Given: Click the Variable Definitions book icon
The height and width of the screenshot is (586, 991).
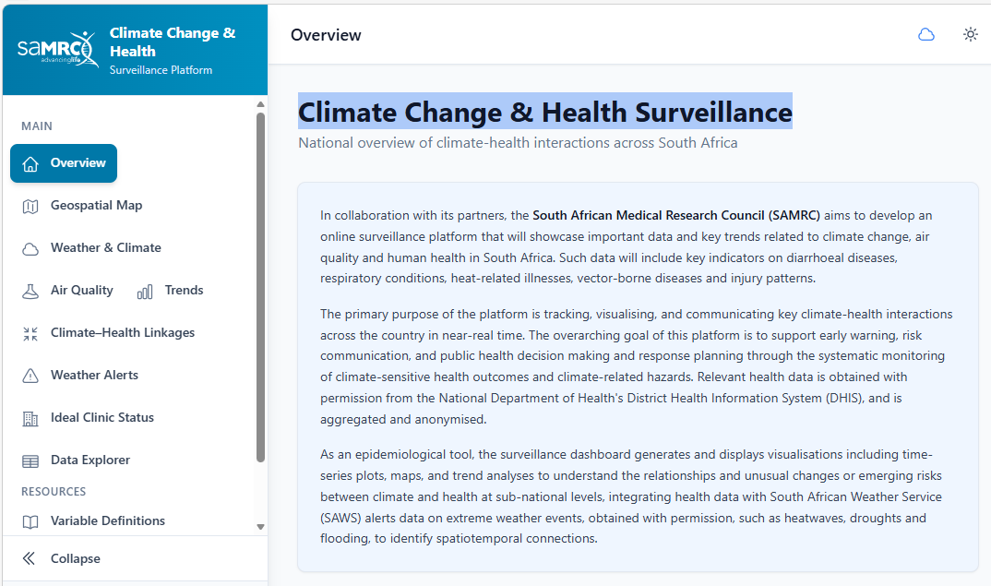Looking at the screenshot, I should point(30,521).
